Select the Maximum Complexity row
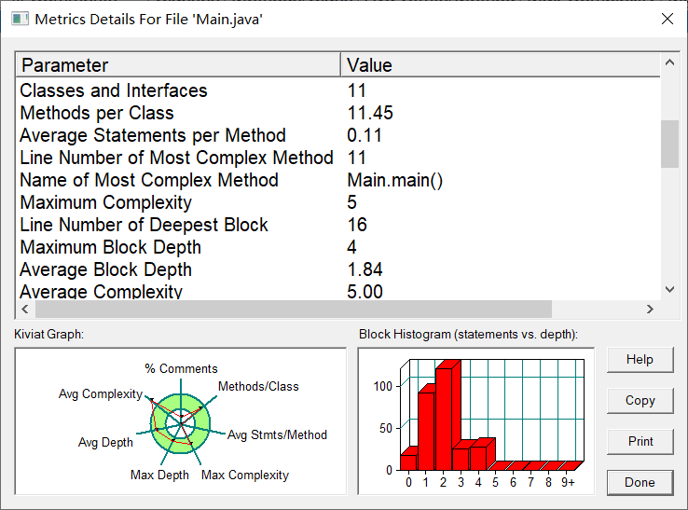Image resolution: width=688 pixels, height=510 pixels. (x=337, y=202)
